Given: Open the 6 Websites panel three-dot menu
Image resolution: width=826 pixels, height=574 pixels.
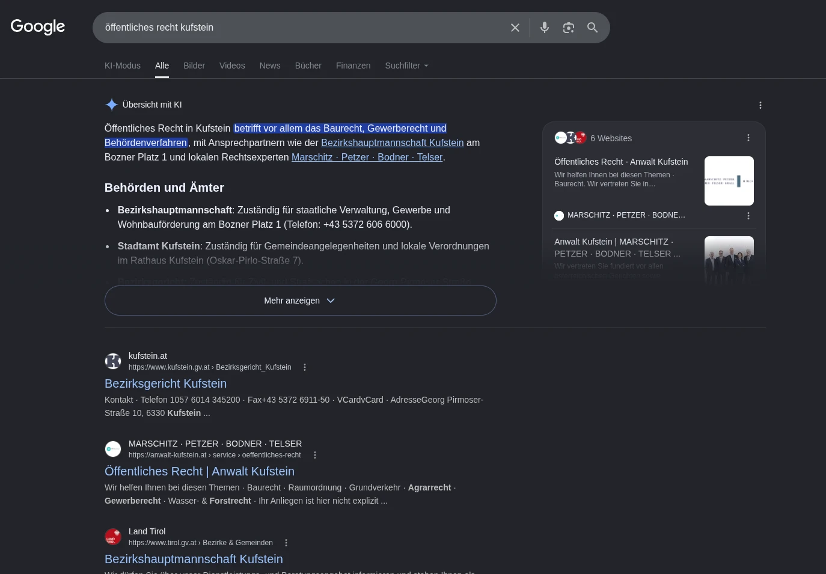Looking at the screenshot, I should (x=748, y=138).
